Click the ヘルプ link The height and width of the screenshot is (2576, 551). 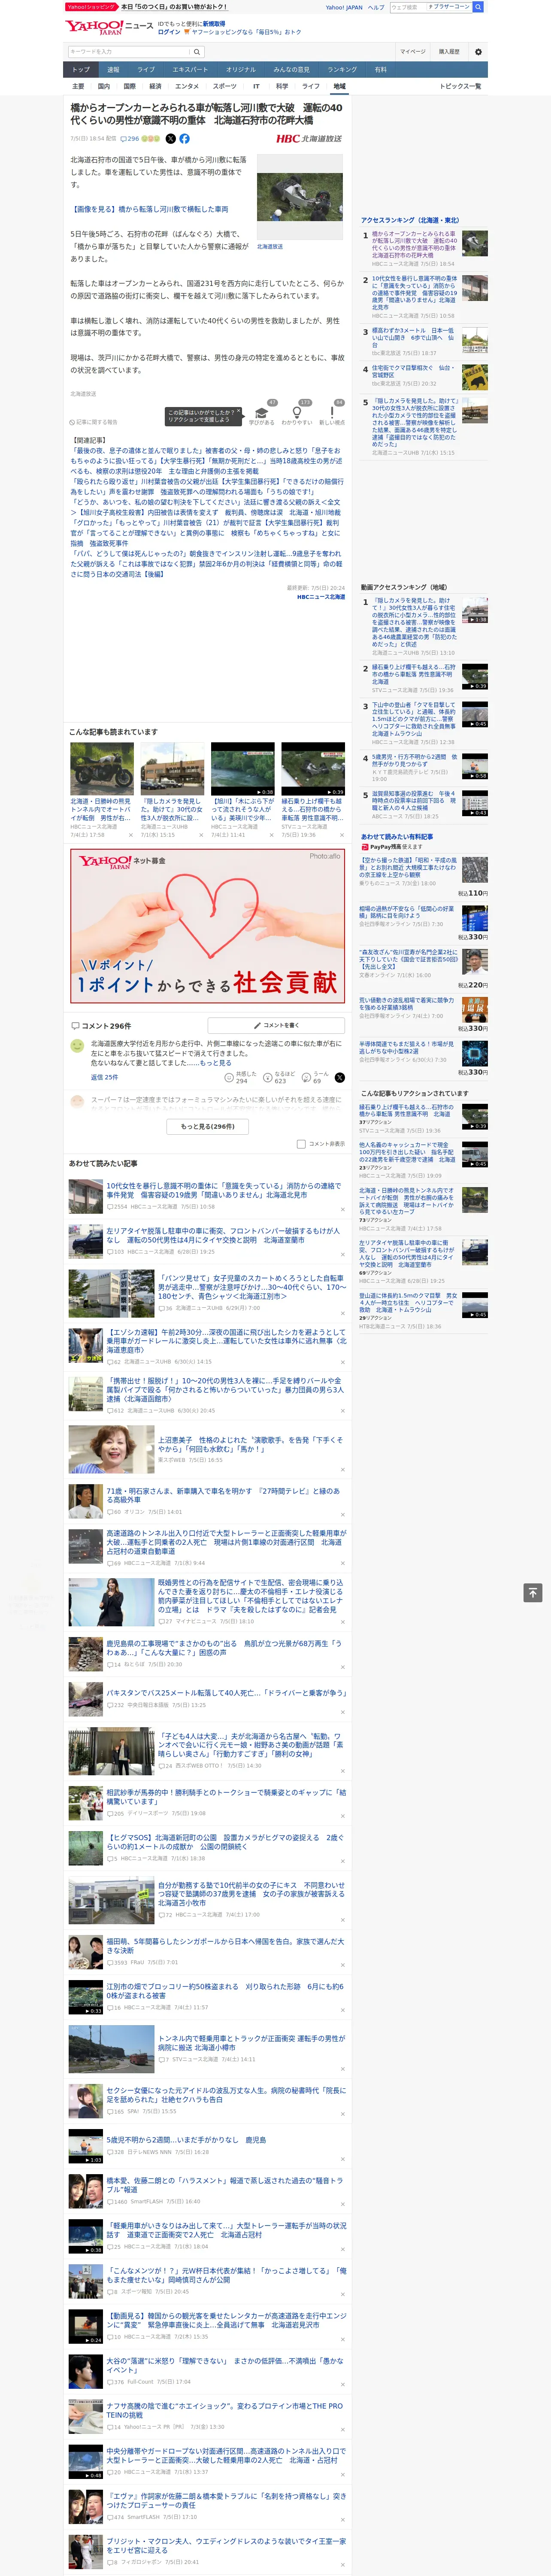coord(376,7)
